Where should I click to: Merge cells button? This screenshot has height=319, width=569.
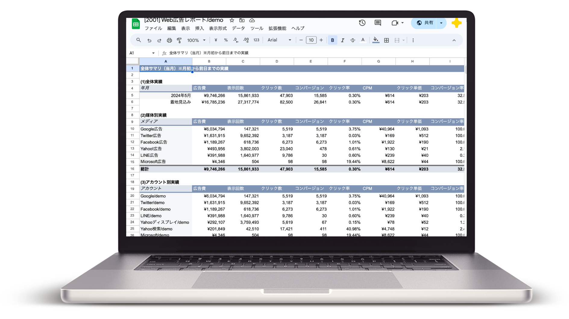(397, 40)
